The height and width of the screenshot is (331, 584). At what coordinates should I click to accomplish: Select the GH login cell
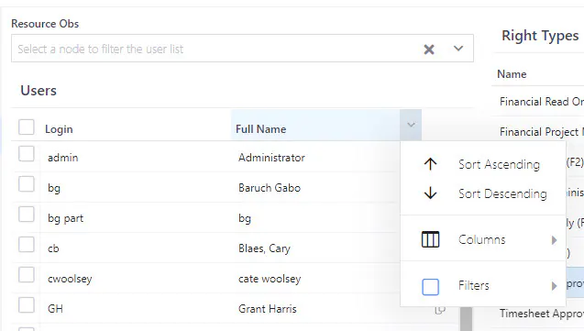tap(55, 309)
